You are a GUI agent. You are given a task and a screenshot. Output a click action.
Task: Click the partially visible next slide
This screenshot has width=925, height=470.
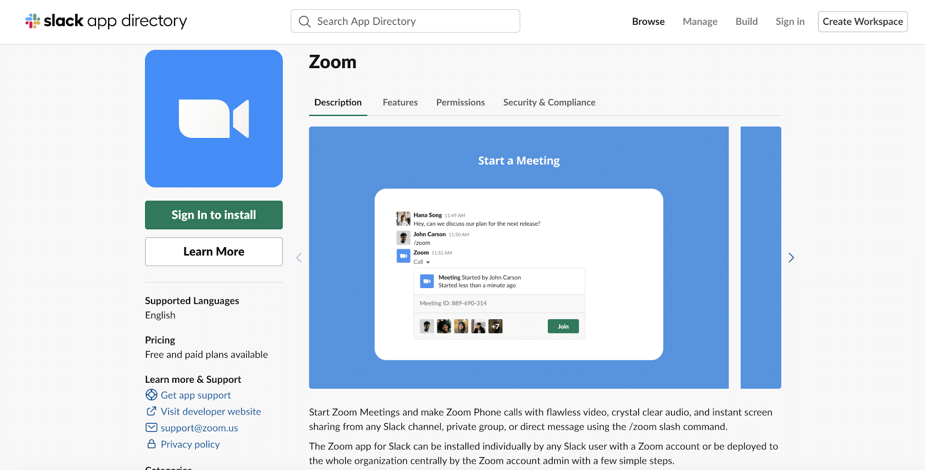pos(761,258)
